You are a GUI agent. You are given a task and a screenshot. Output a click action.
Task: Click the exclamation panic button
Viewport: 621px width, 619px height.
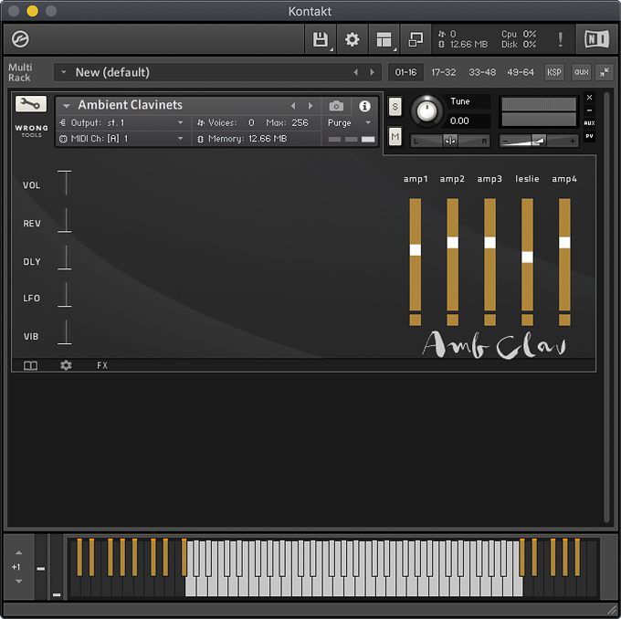pos(560,40)
